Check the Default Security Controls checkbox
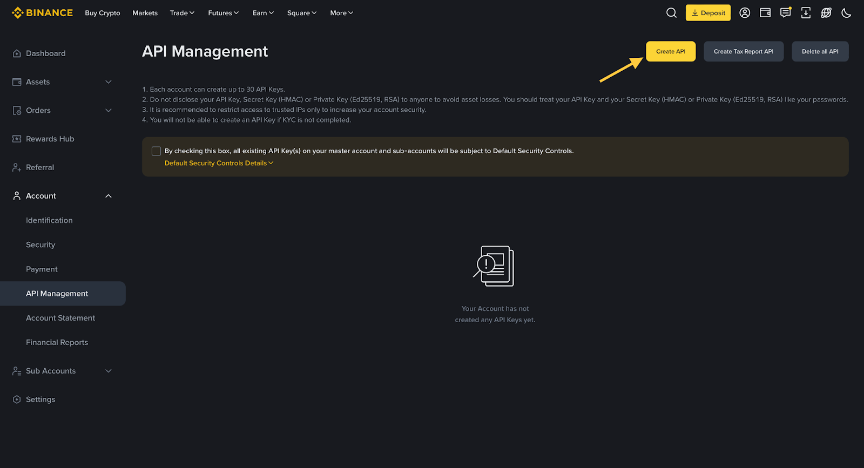This screenshot has width=864, height=468. click(x=157, y=151)
